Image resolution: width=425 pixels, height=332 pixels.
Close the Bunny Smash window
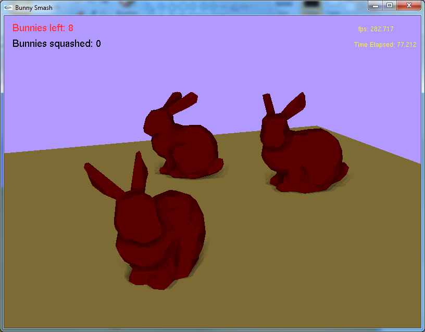(409, 5)
